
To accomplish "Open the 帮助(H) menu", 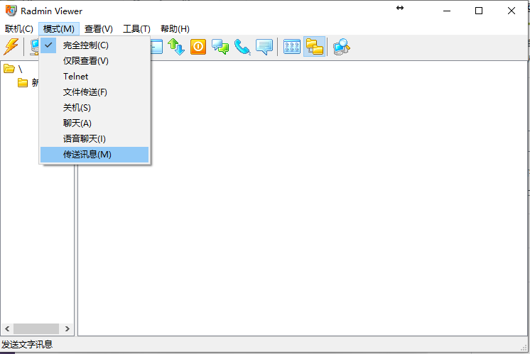I will (x=175, y=28).
